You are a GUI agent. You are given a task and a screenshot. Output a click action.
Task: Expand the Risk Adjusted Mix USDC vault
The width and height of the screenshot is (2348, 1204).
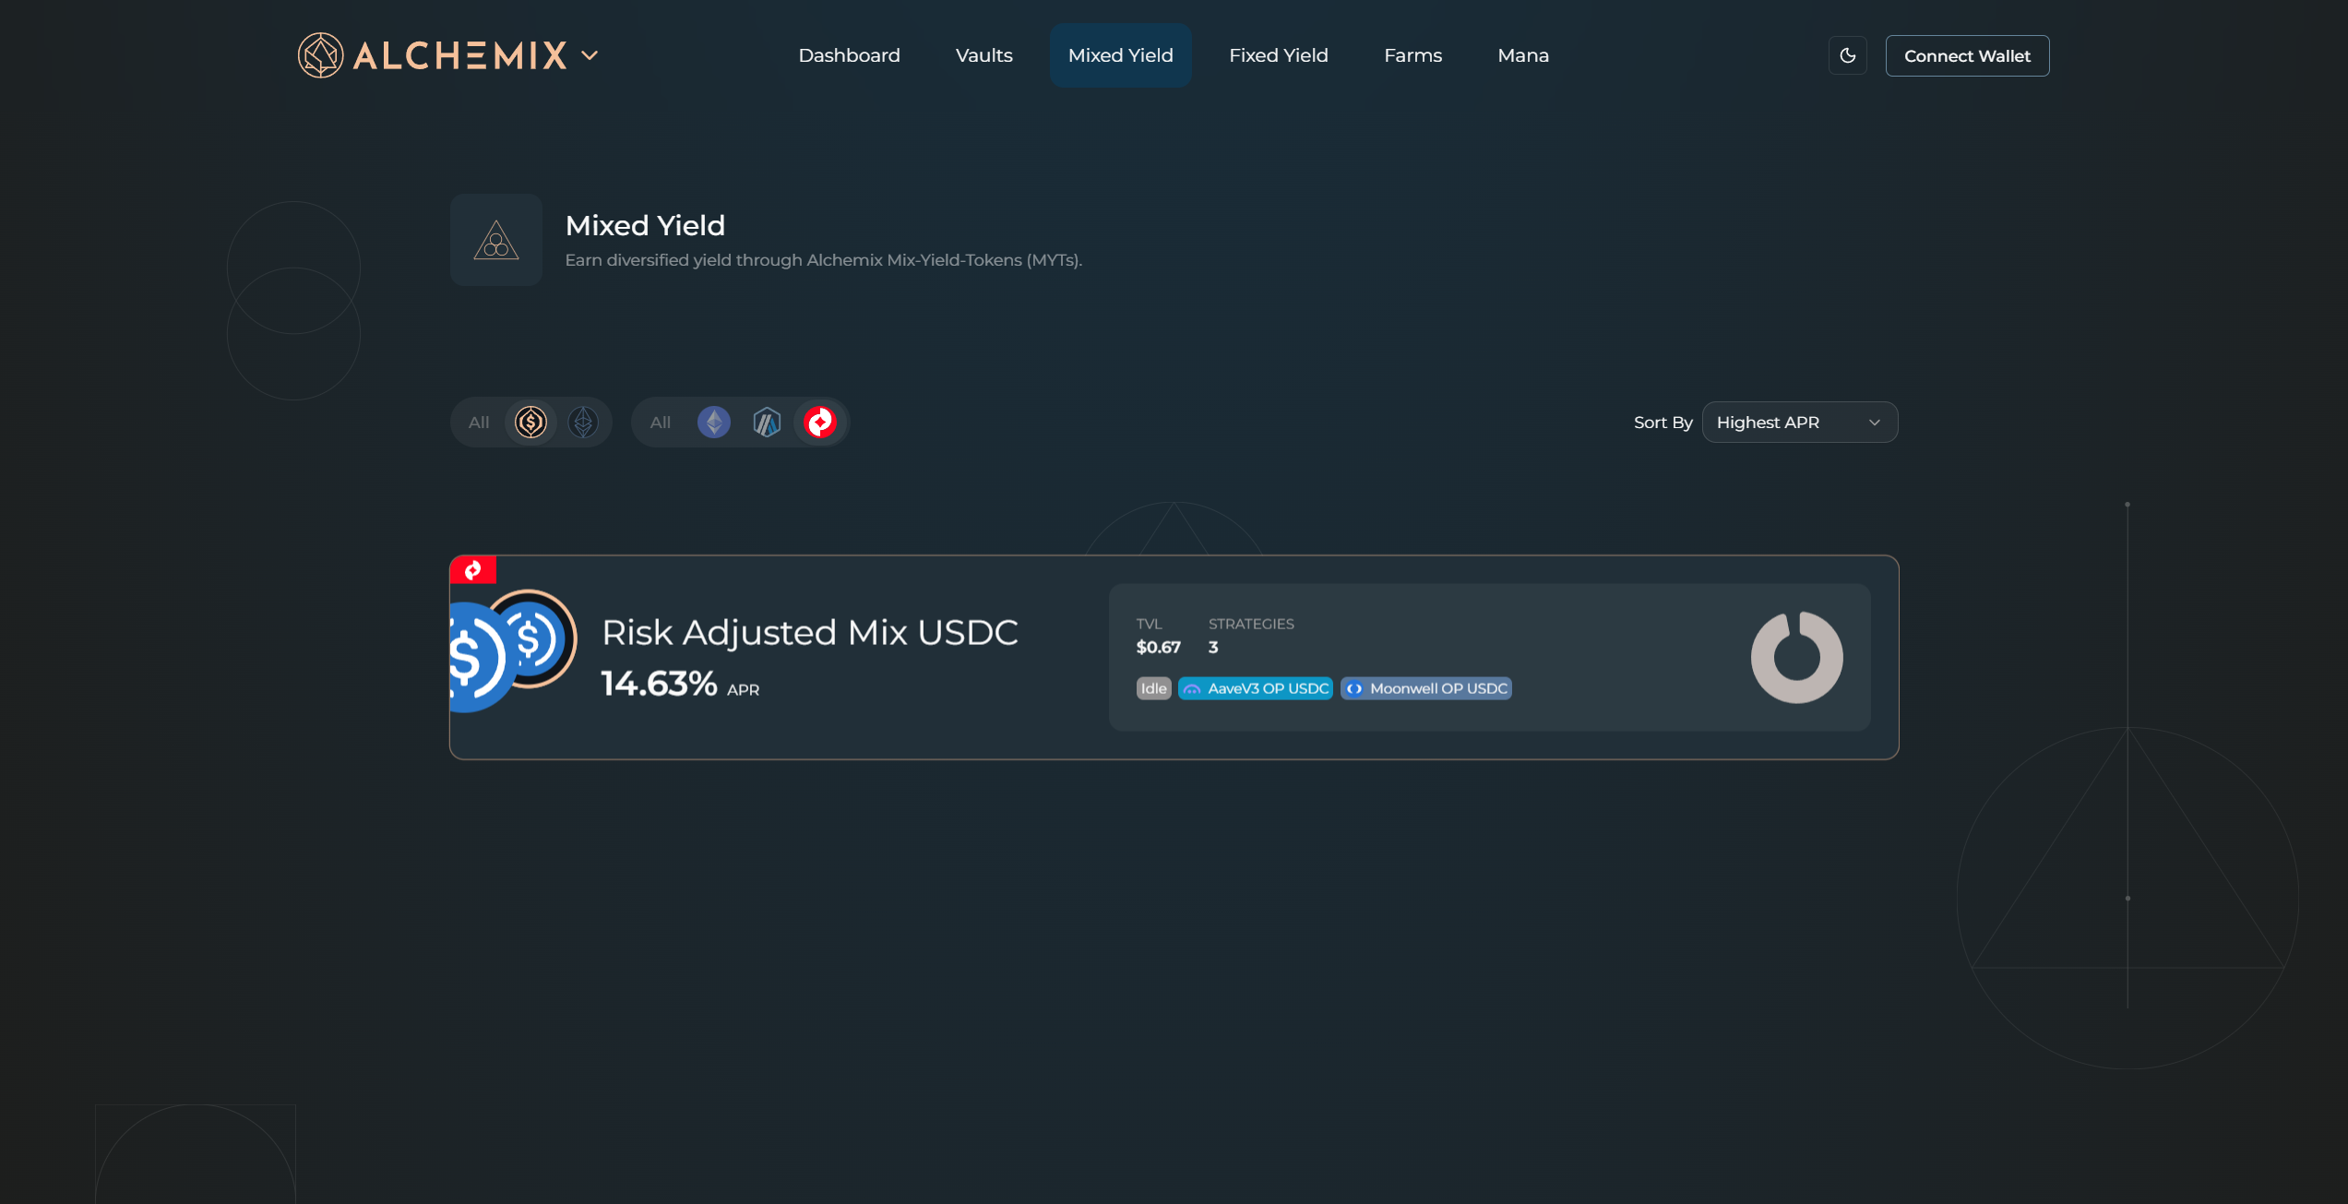coord(809,633)
